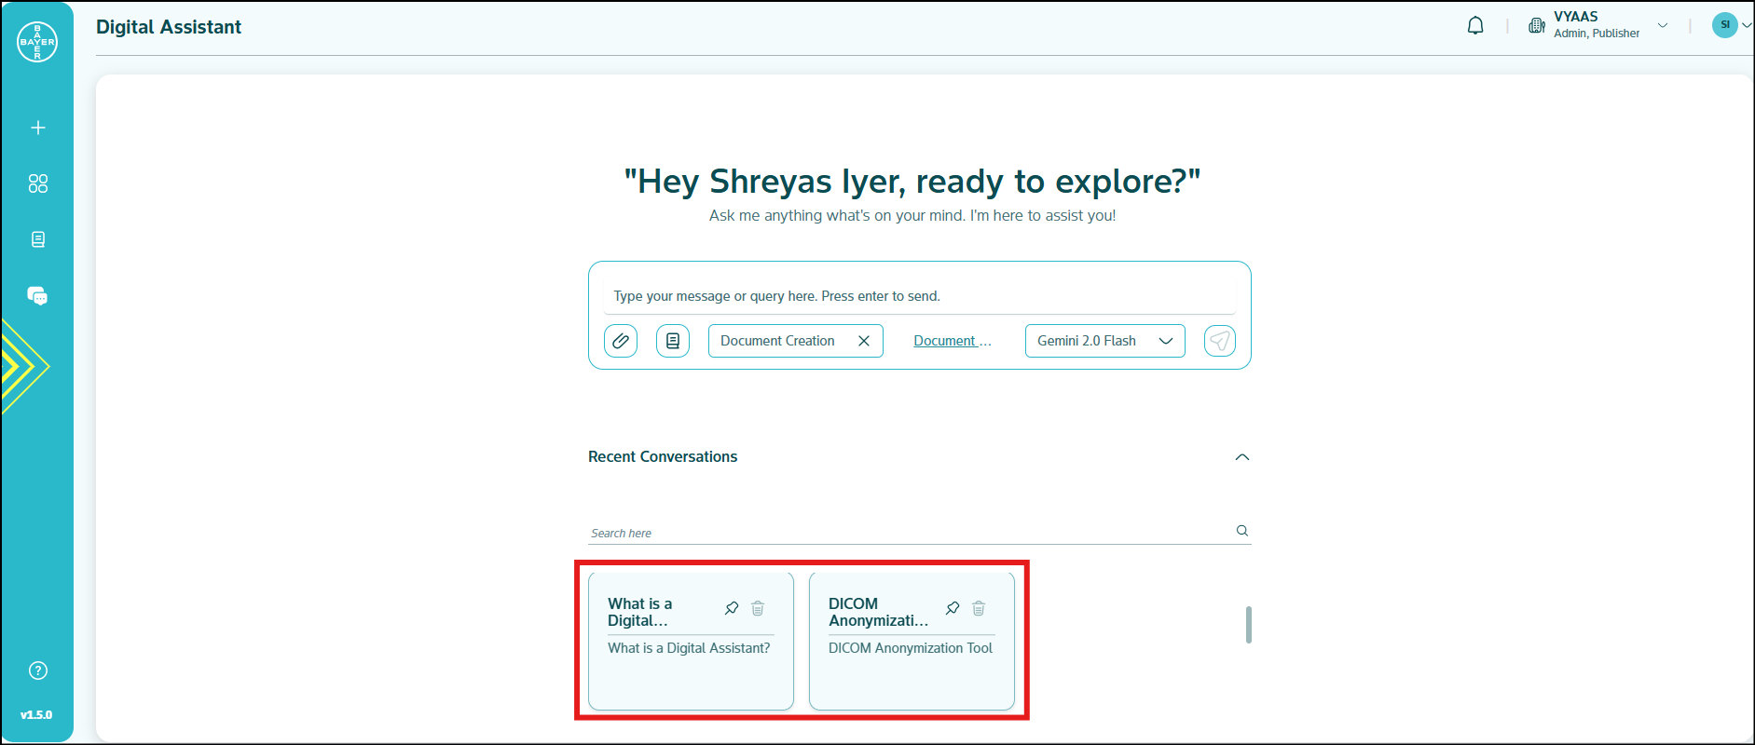
Task: Pin the "What is a Digital..." conversation
Action: 732,608
